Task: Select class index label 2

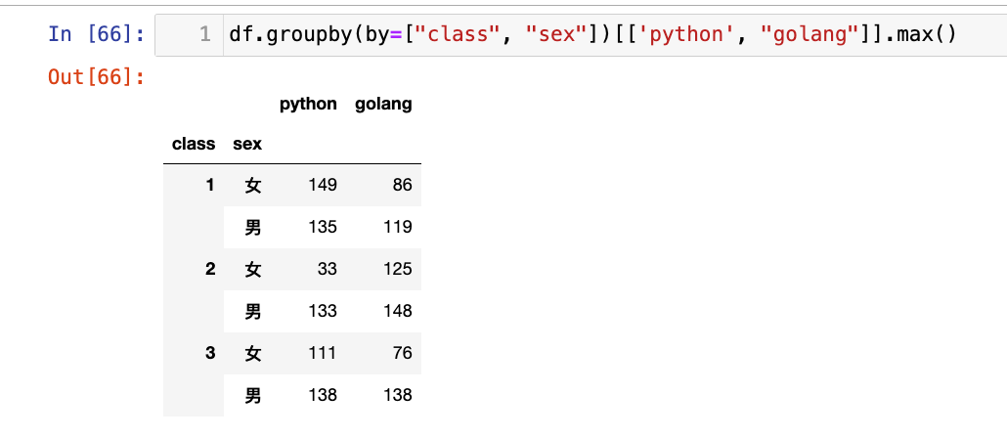Action: click(209, 268)
